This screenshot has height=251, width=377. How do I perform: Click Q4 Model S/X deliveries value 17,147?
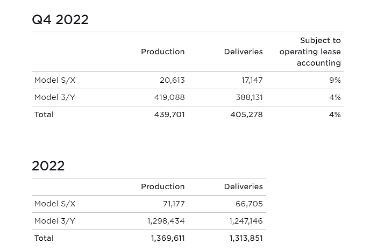point(252,80)
